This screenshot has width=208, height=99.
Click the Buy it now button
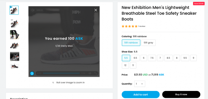[181, 94]
